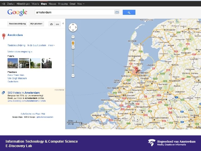Screen dimensions: 201x151
Task: Click the second photo thumbnail
Action: 24,63
